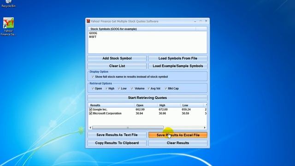
Task: Select Microsoft open value 30.94
Action: click(x=139, y=113)
